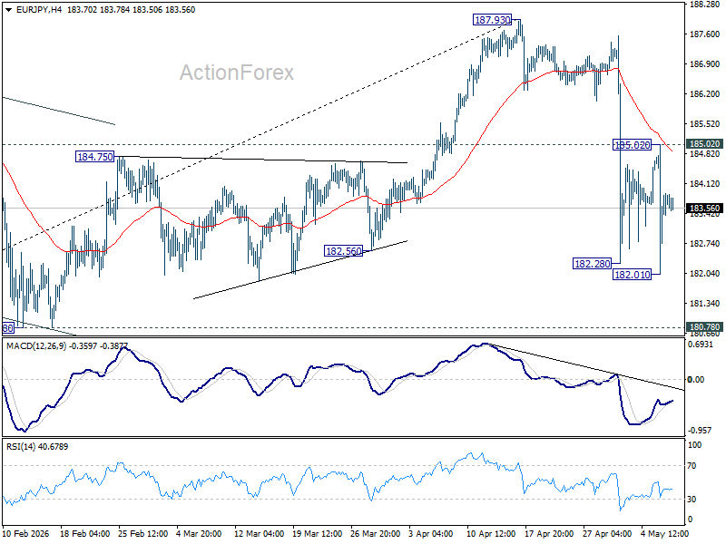Image resolution: width=726 pixels, height=544 pixels.
Task: Select the 187.930 high price label
Action: click(x=492, y=20)
